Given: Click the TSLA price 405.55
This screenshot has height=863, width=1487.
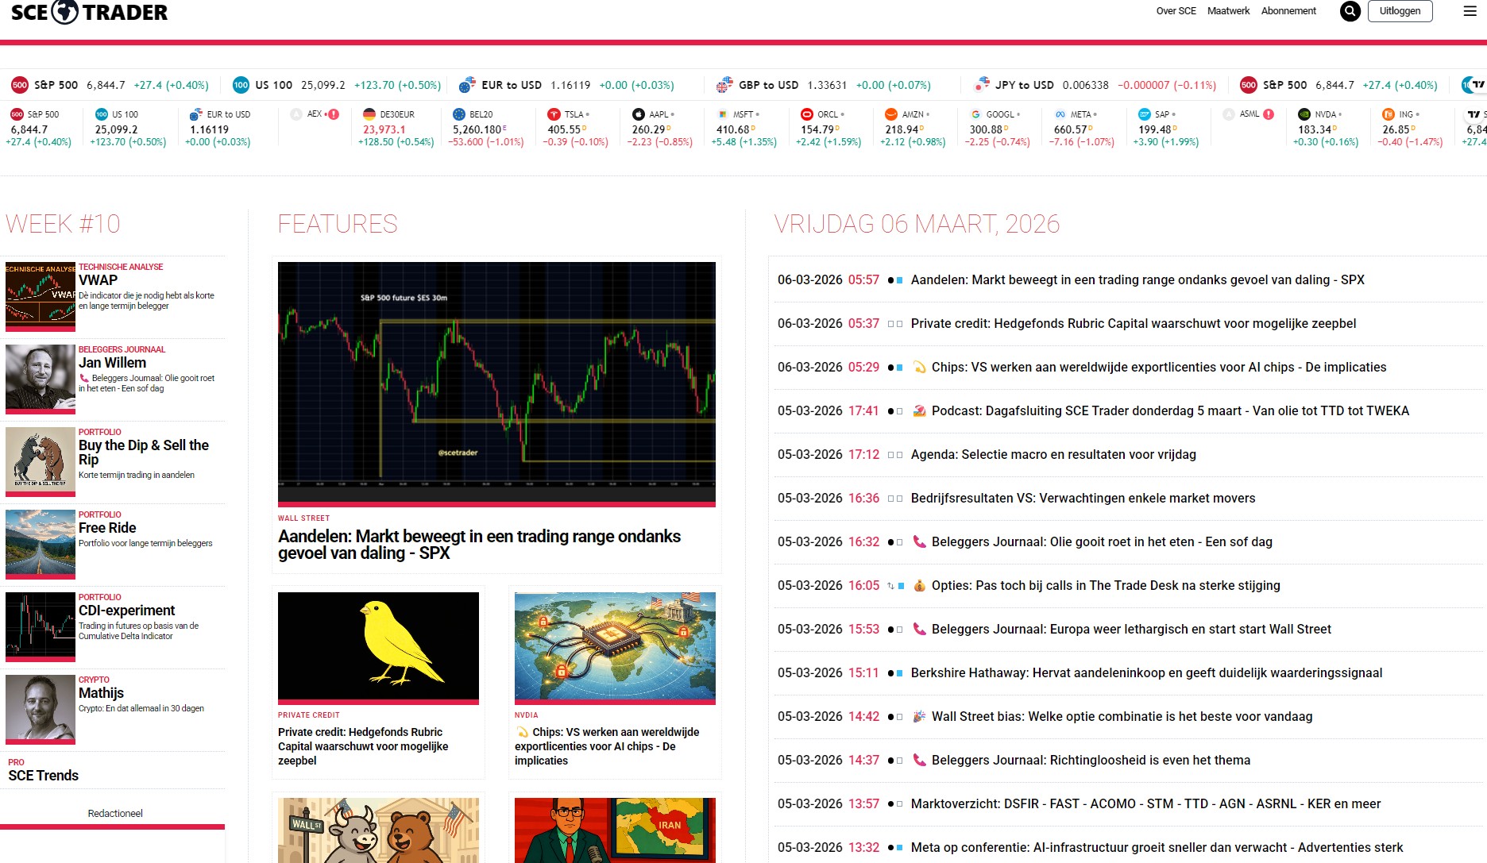Looking at the screenshot, I should [x=564, y=129].
